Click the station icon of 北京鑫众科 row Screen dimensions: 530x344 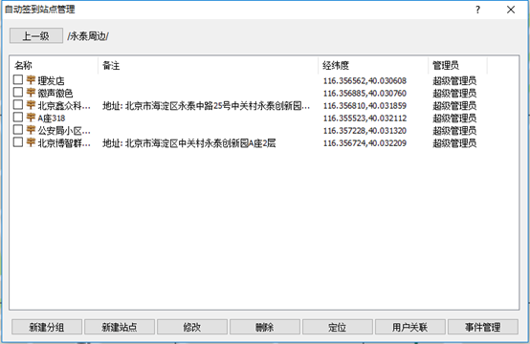[31, 105]
